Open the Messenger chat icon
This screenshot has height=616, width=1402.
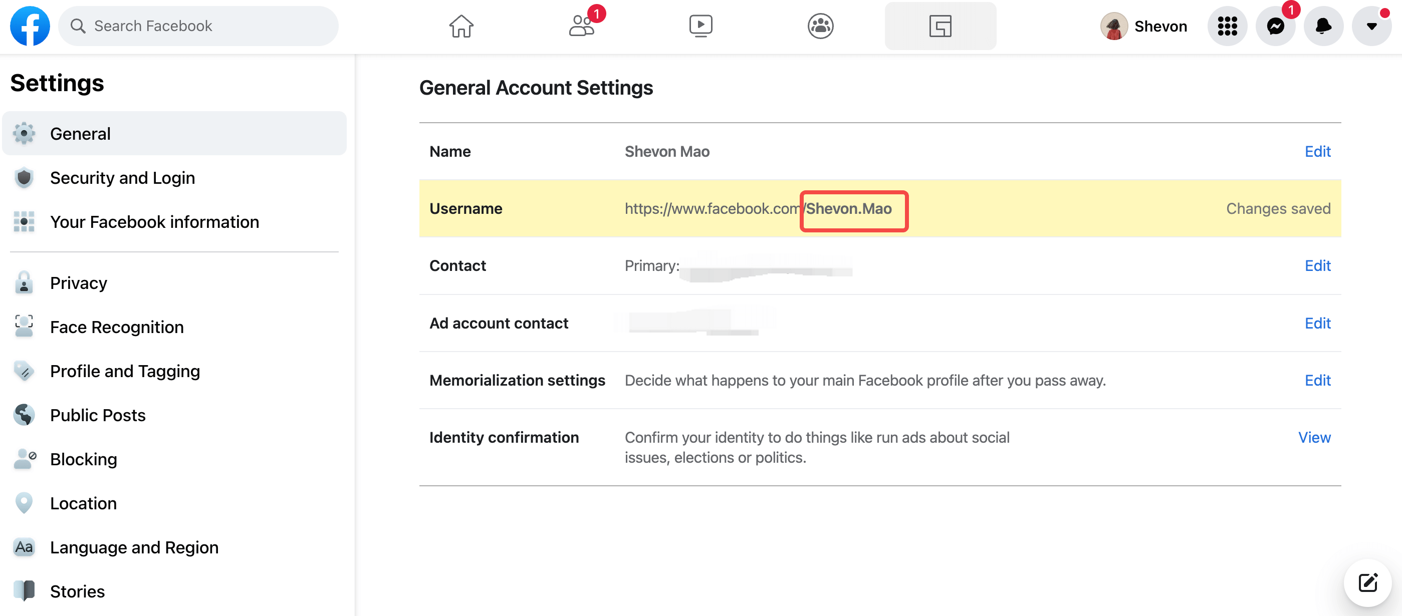point(1275,26)
